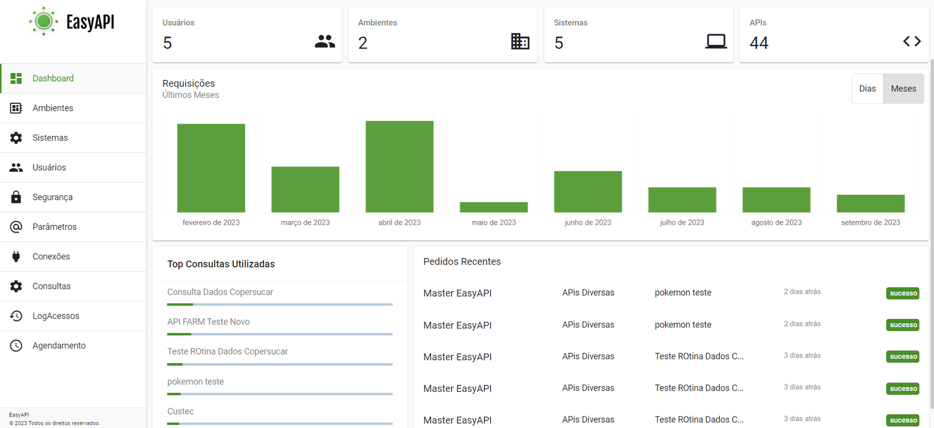
Task: Click the Agendamento clock icon
Action: [16, 346]
